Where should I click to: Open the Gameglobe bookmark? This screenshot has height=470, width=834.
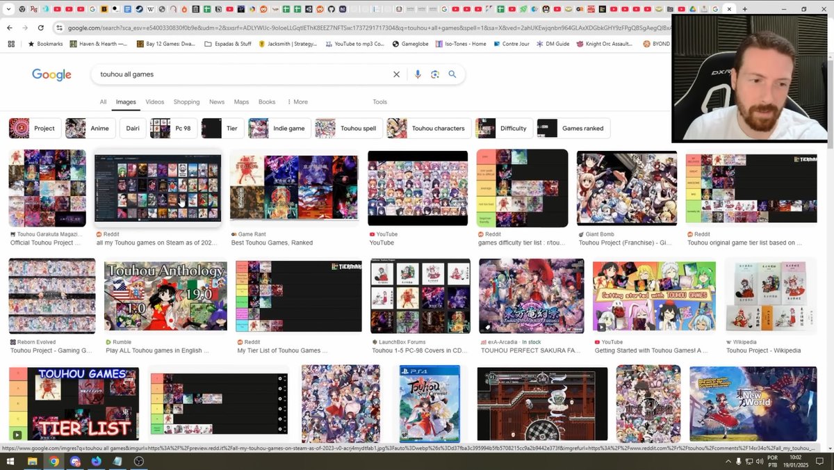(x=410, y=44)
